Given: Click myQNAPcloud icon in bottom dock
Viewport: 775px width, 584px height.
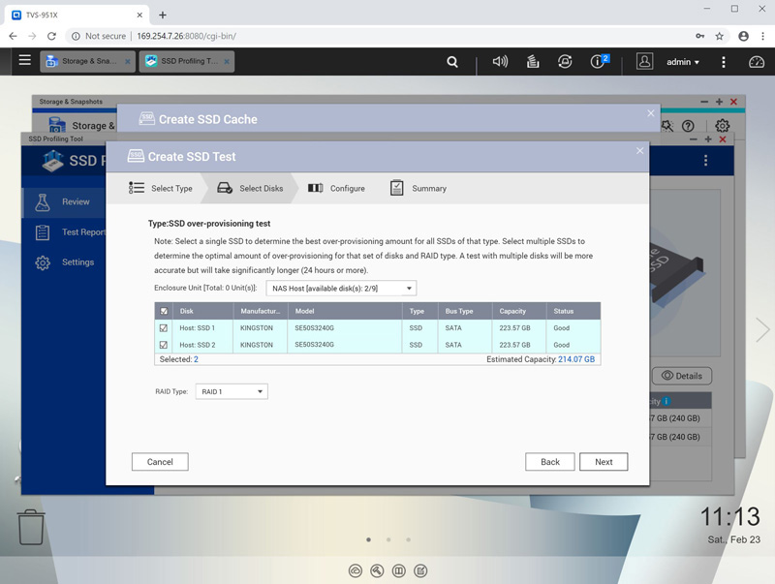Looking at the screenshot, I should pos(356,571).
